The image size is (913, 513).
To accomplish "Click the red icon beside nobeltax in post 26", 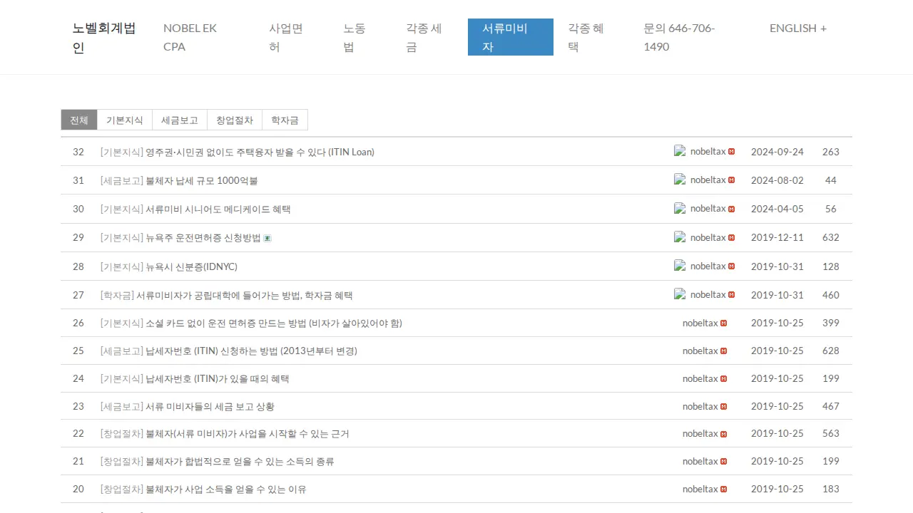I will (724, 323).
